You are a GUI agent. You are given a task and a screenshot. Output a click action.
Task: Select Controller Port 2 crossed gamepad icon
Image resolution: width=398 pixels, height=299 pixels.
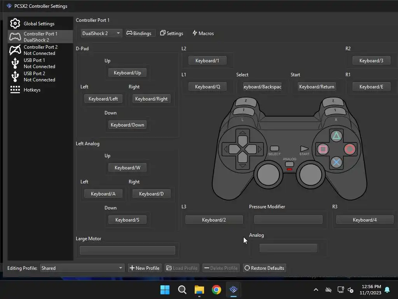(15, 50)
